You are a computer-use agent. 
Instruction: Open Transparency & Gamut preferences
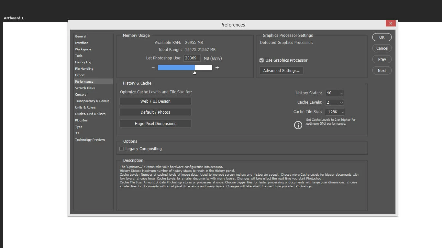click(x=94, y=101)
